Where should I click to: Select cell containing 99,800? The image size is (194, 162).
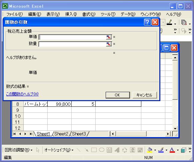(60, 104)
